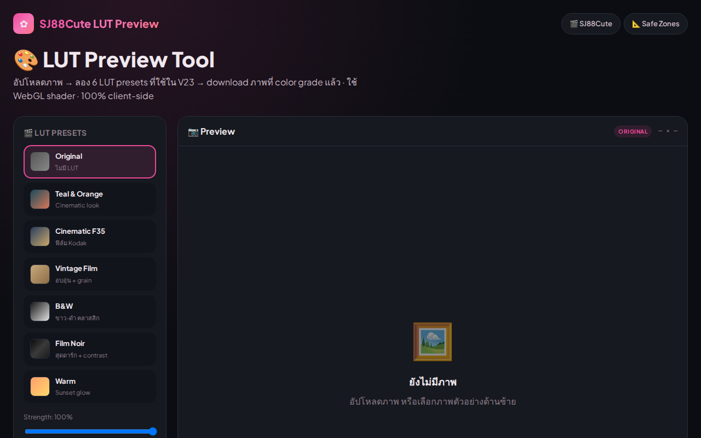Screen dimensions: 701x438
Task: Click the 'Sunset glow' subtitle
Action: (73, 393)
